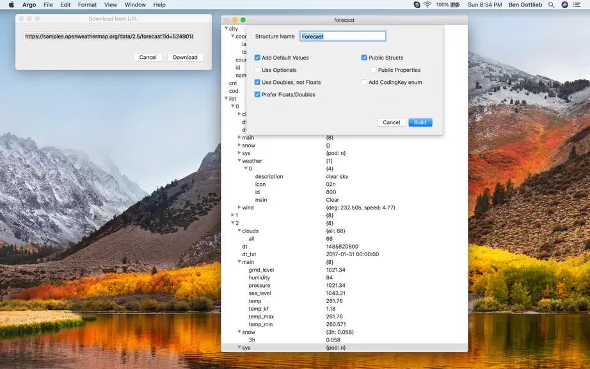This screenshot has height=369, width=590.
Task: Collapse the weather node triangle
Action: pos(239,160)
